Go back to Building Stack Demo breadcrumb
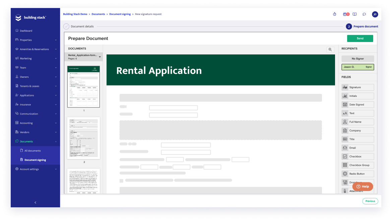392x221 pixels. click(x=75, y=14)
